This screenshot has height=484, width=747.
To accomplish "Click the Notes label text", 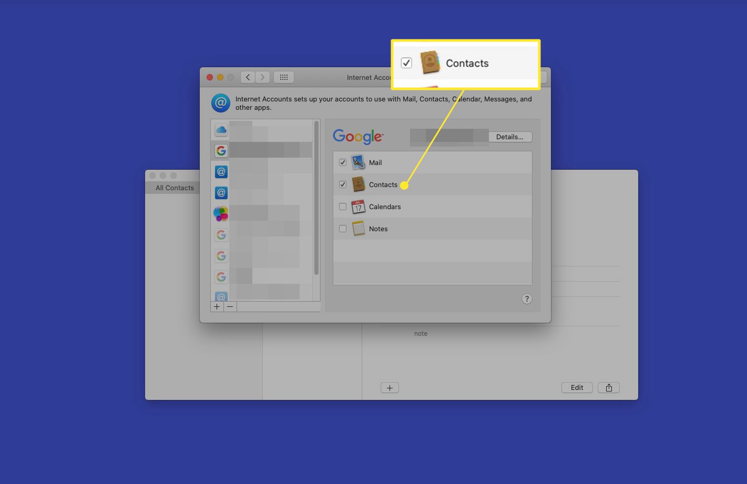I will pos(378,229).
